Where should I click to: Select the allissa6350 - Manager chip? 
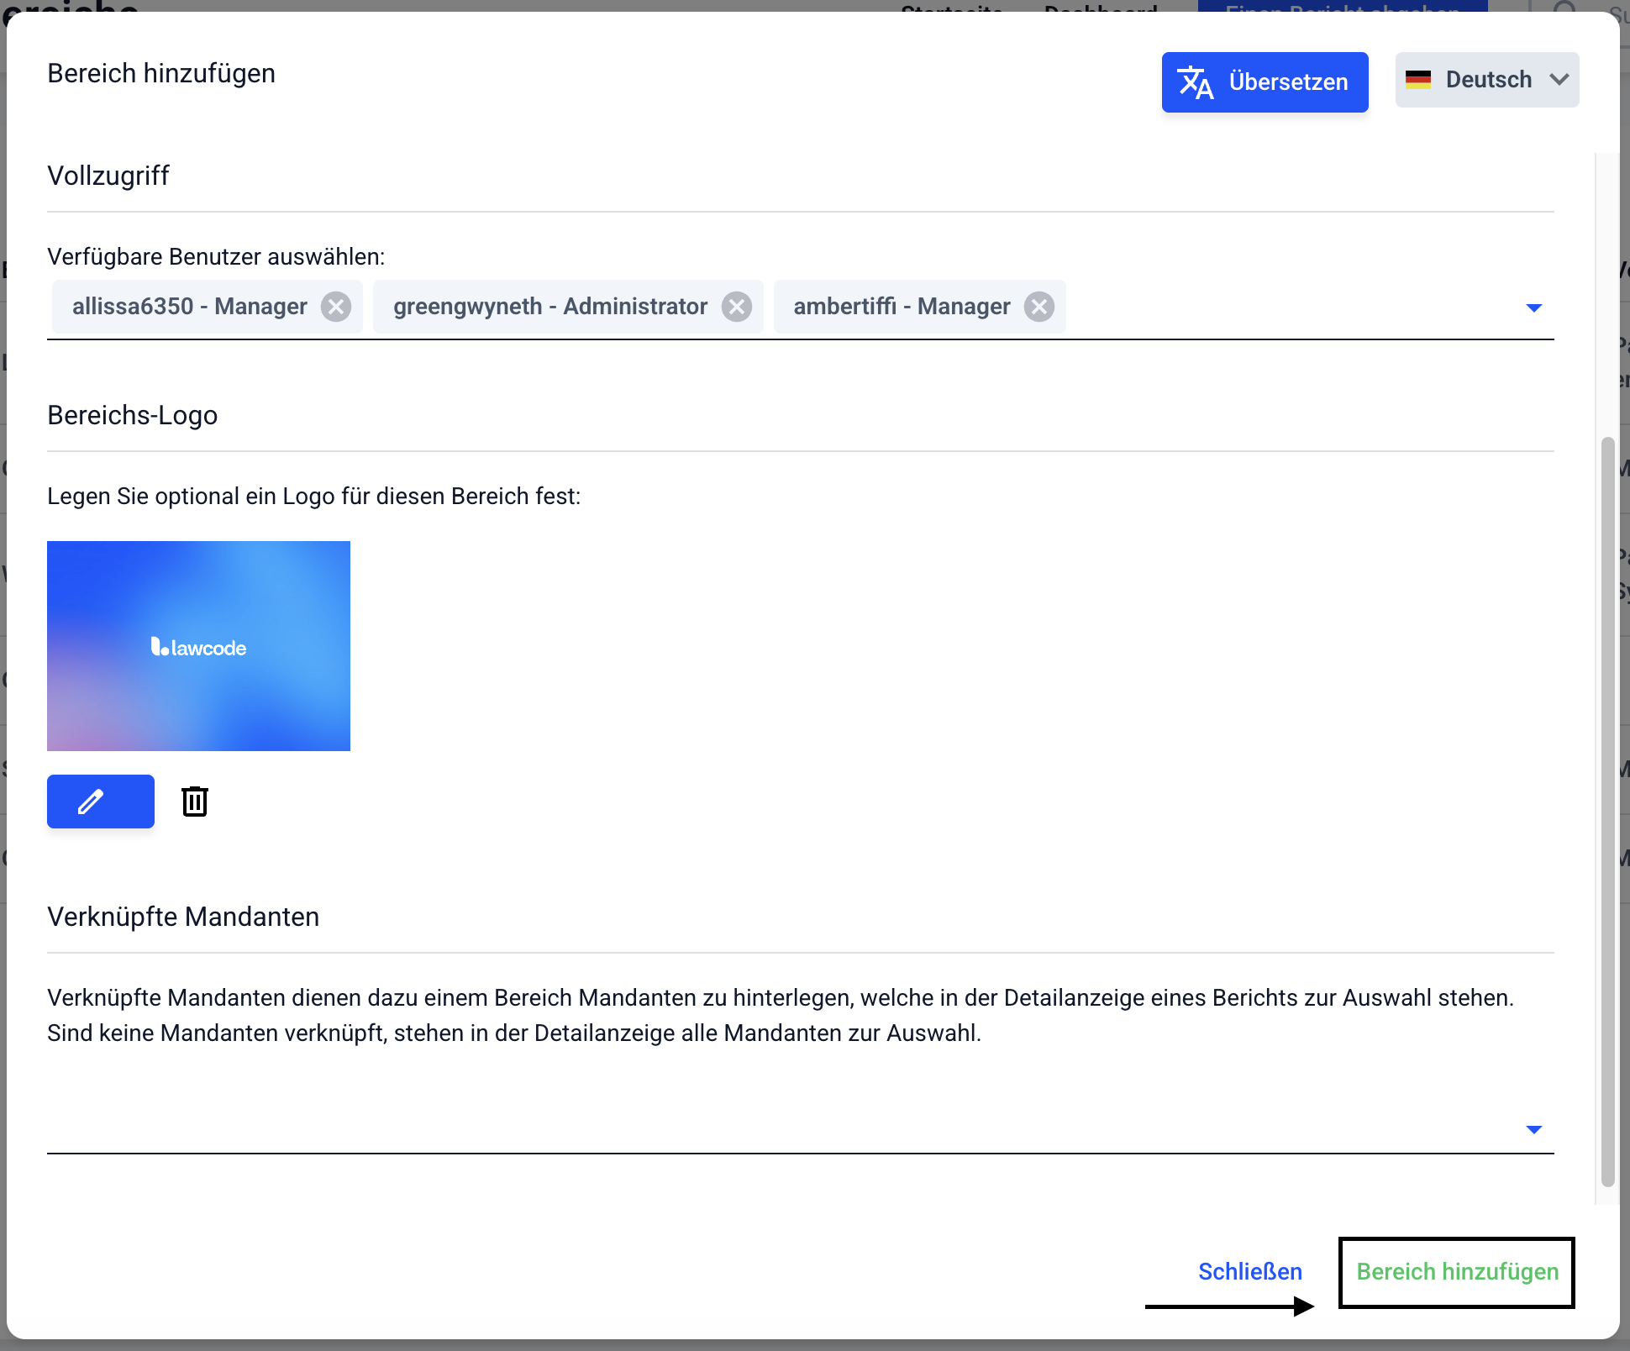(x=189, y=307)
